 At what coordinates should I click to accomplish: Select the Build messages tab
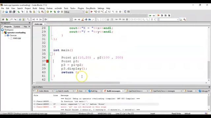tap(113, 91)
